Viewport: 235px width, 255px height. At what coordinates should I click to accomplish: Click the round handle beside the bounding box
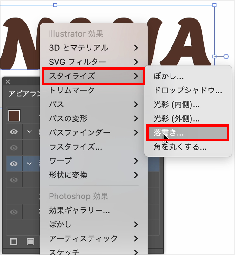tap(226, 57)
